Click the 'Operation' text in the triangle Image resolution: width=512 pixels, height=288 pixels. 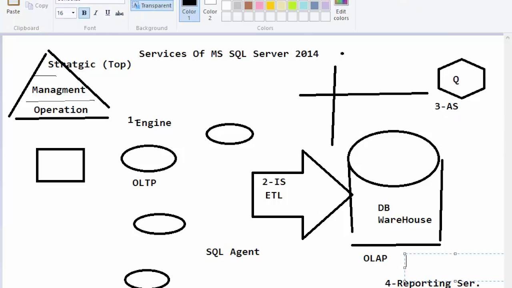tap(61, 110)
